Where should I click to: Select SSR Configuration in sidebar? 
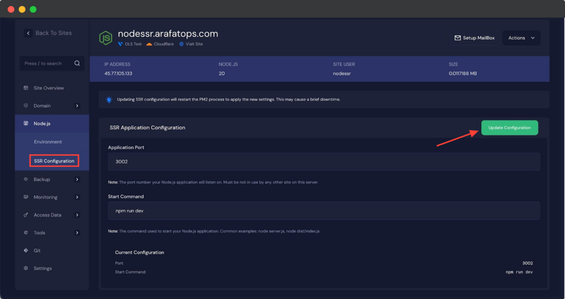click(x=54, y=161)
